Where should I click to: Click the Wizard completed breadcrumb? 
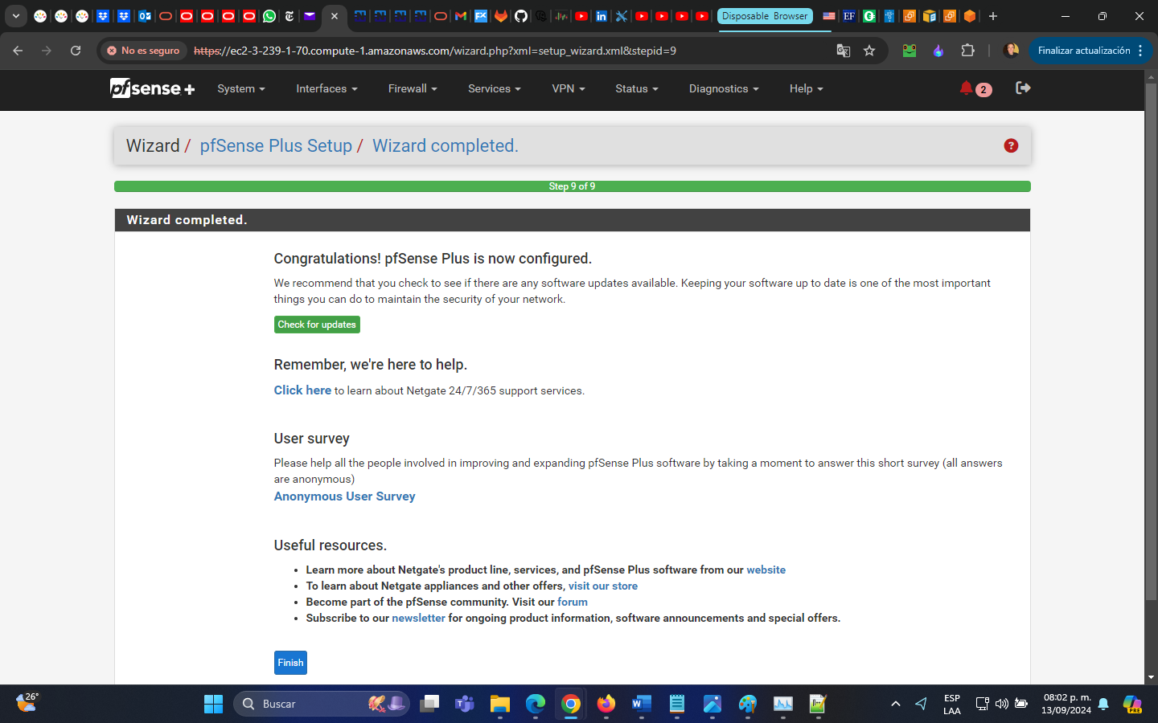click(x=446, y=145)
